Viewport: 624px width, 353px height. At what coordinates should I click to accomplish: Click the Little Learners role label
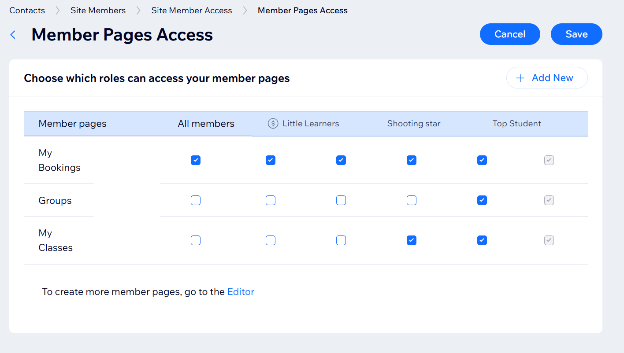click(311, 124)
